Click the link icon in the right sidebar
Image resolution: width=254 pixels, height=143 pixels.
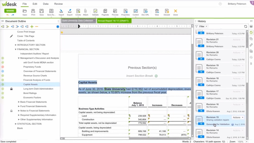tap(251, 45)
